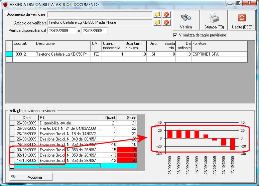Image resolution: width=259 pixels, height=186 pixels.
Task: Select the 'Telefono Cellulare Lg KE-850 Pr...' description cell
Action: (x=63, y=54)
